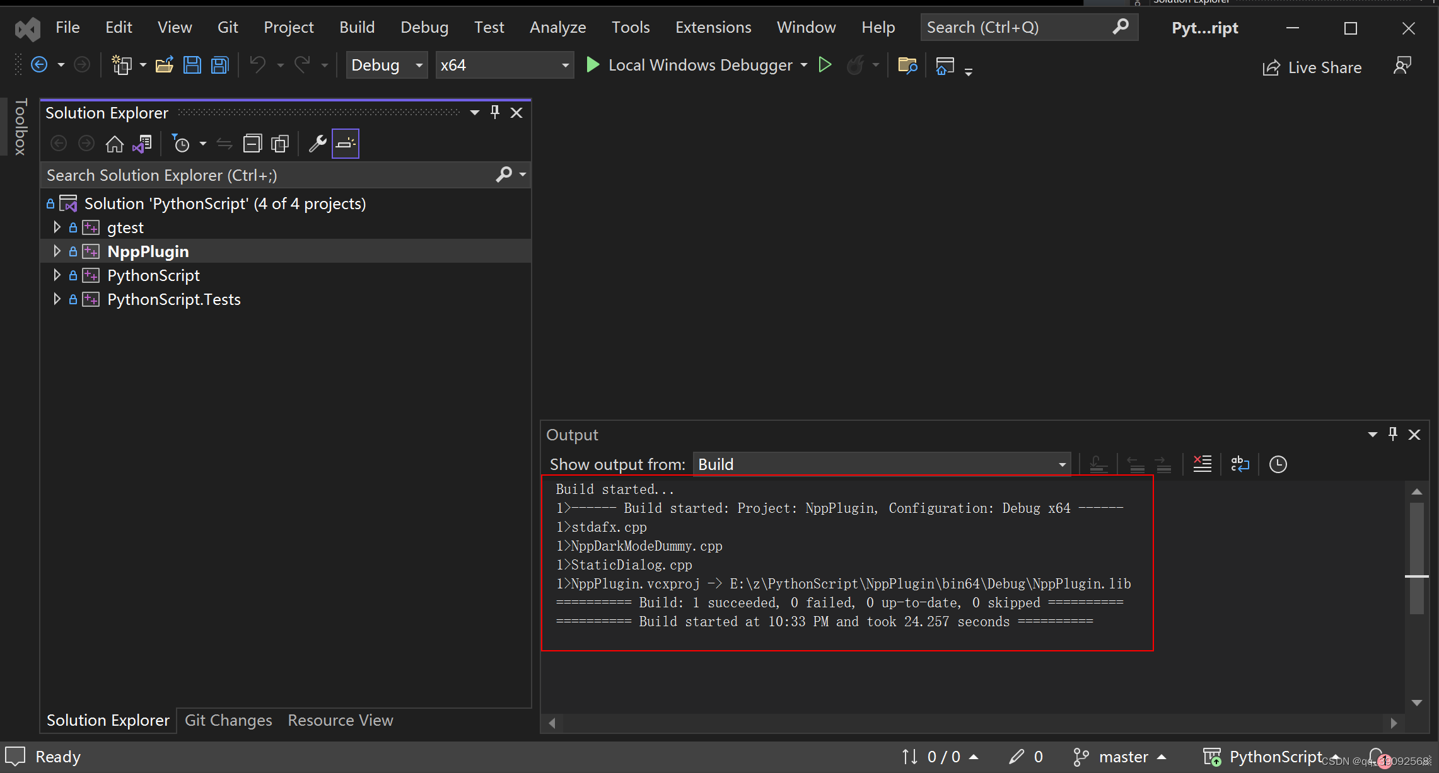This screenshot has width=1439, height=773.
Task: Click Collapse All in Solution Explorer toolbar
Action: (252, 144)
